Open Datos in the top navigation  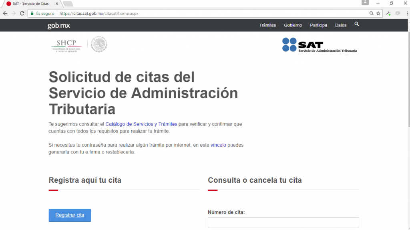tap(341, 25)
